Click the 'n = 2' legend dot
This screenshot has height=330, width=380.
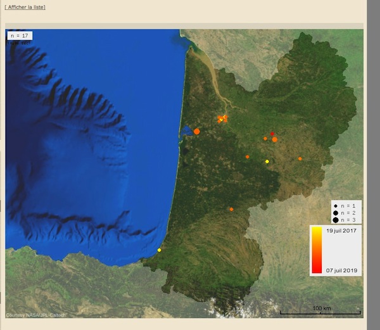(x=335, y=213)
